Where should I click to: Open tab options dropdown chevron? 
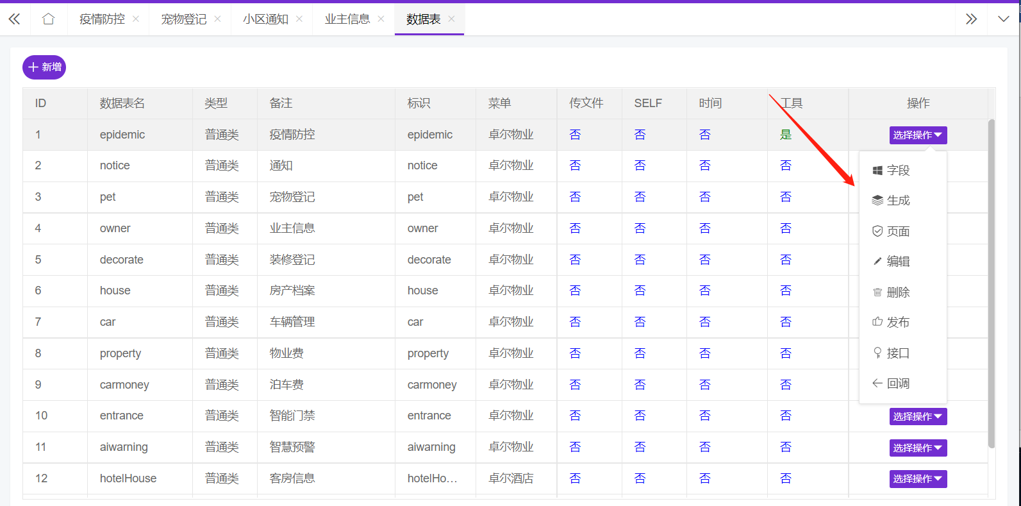(1004, 19)
